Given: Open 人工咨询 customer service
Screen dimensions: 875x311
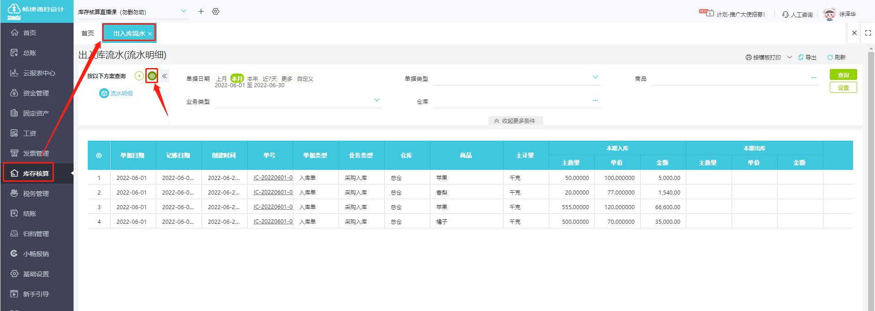Looking at the screenshot, I should point(797,15).
